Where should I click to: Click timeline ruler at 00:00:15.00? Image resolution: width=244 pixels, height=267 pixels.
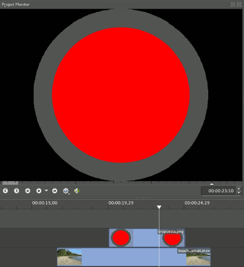[45, 203]
